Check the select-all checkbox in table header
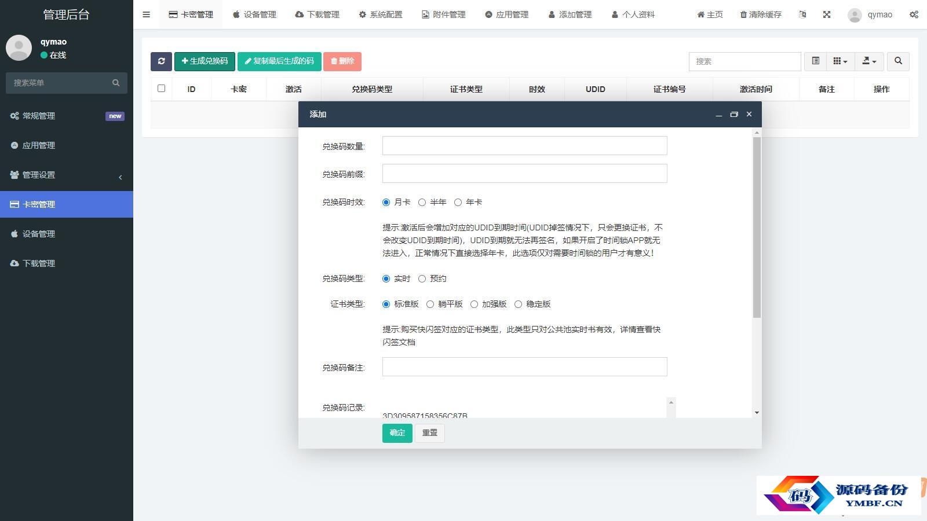 point(161,89)
